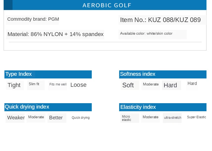Pick the Quick drying option label
The image size is (212, 151).
coord(81,118)
